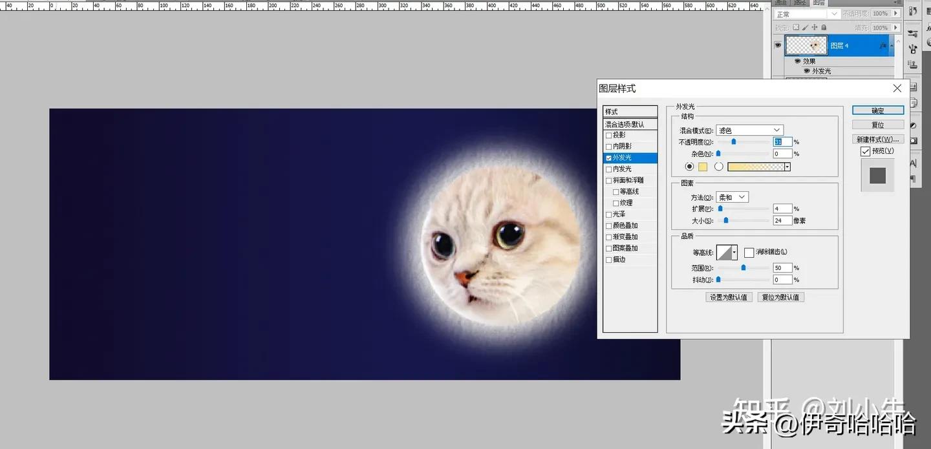931x449 pixels.
Task: Hide layer 图层 4 with its eye toggle
Action: point(778,45)
